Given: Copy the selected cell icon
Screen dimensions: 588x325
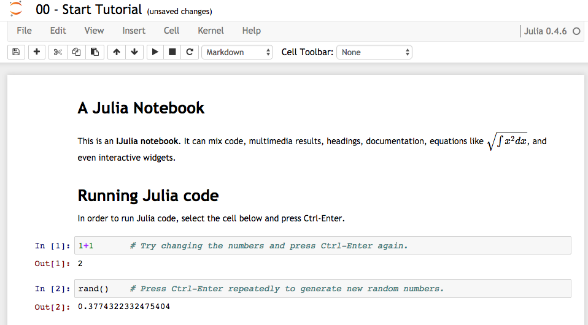Looking at the screenshot, I should coord(76,52).
